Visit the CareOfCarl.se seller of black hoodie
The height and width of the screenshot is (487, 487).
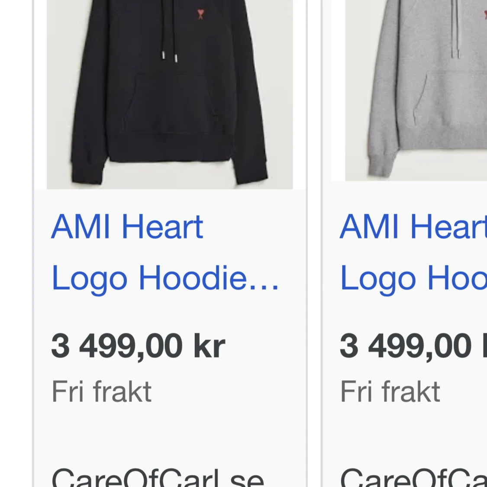[158, 477]
